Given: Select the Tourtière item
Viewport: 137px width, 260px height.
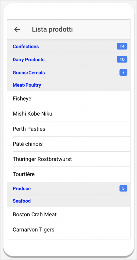Looking at the screenshot, I should (68, 174).
